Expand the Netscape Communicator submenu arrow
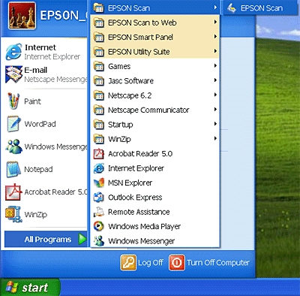 pyautogui.click(x=215, y=110)
